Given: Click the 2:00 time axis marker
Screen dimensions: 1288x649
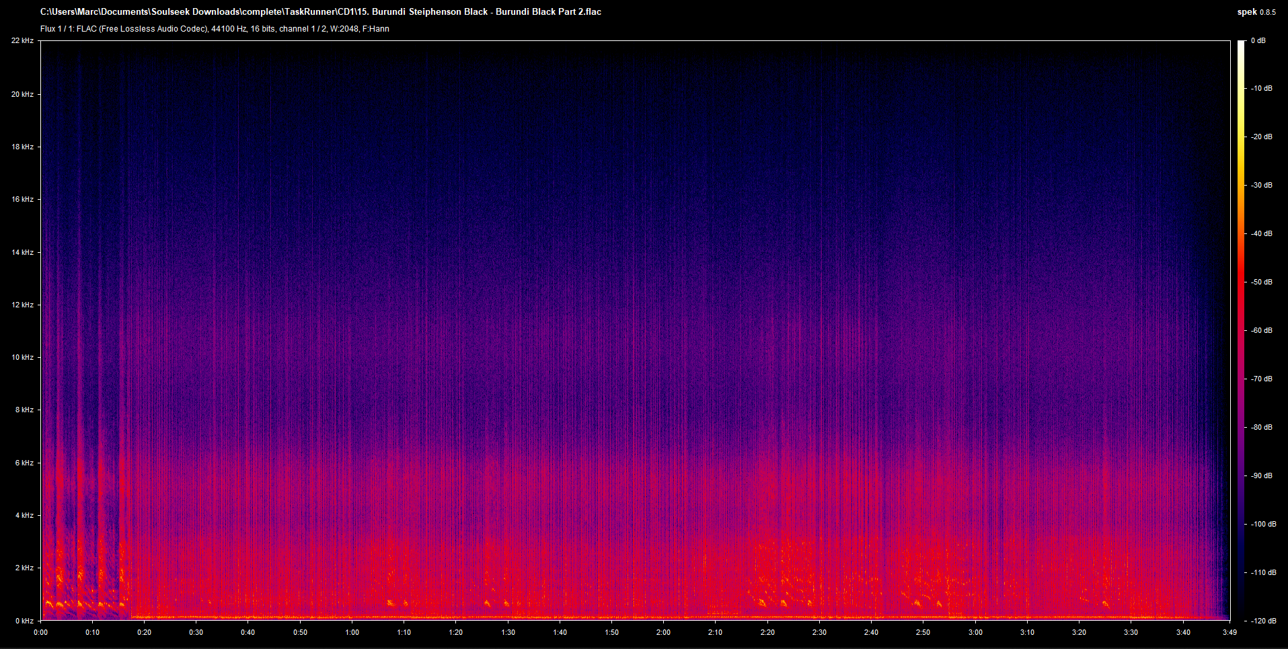Looking at the screenshot, I should pyautogui.click(x=663, y=632).
